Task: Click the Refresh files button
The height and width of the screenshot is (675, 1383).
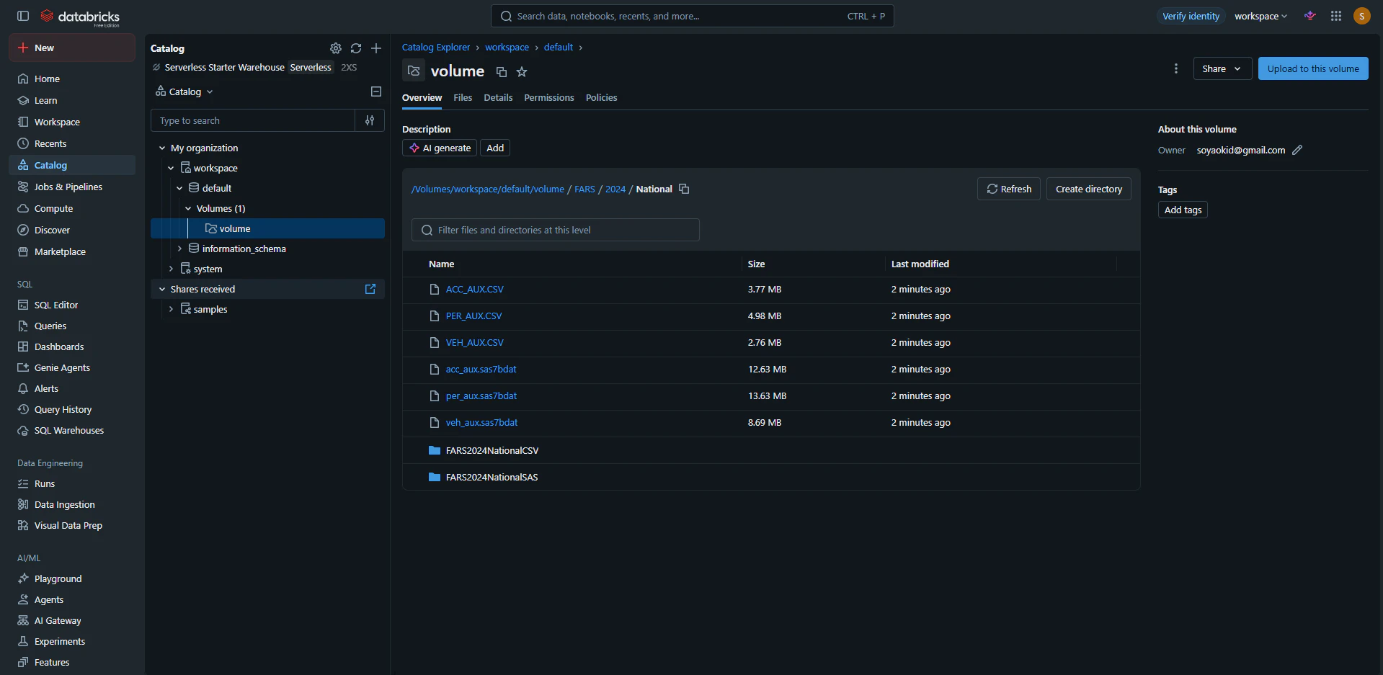Action: pyautogui.click(x=1009, y=189)
